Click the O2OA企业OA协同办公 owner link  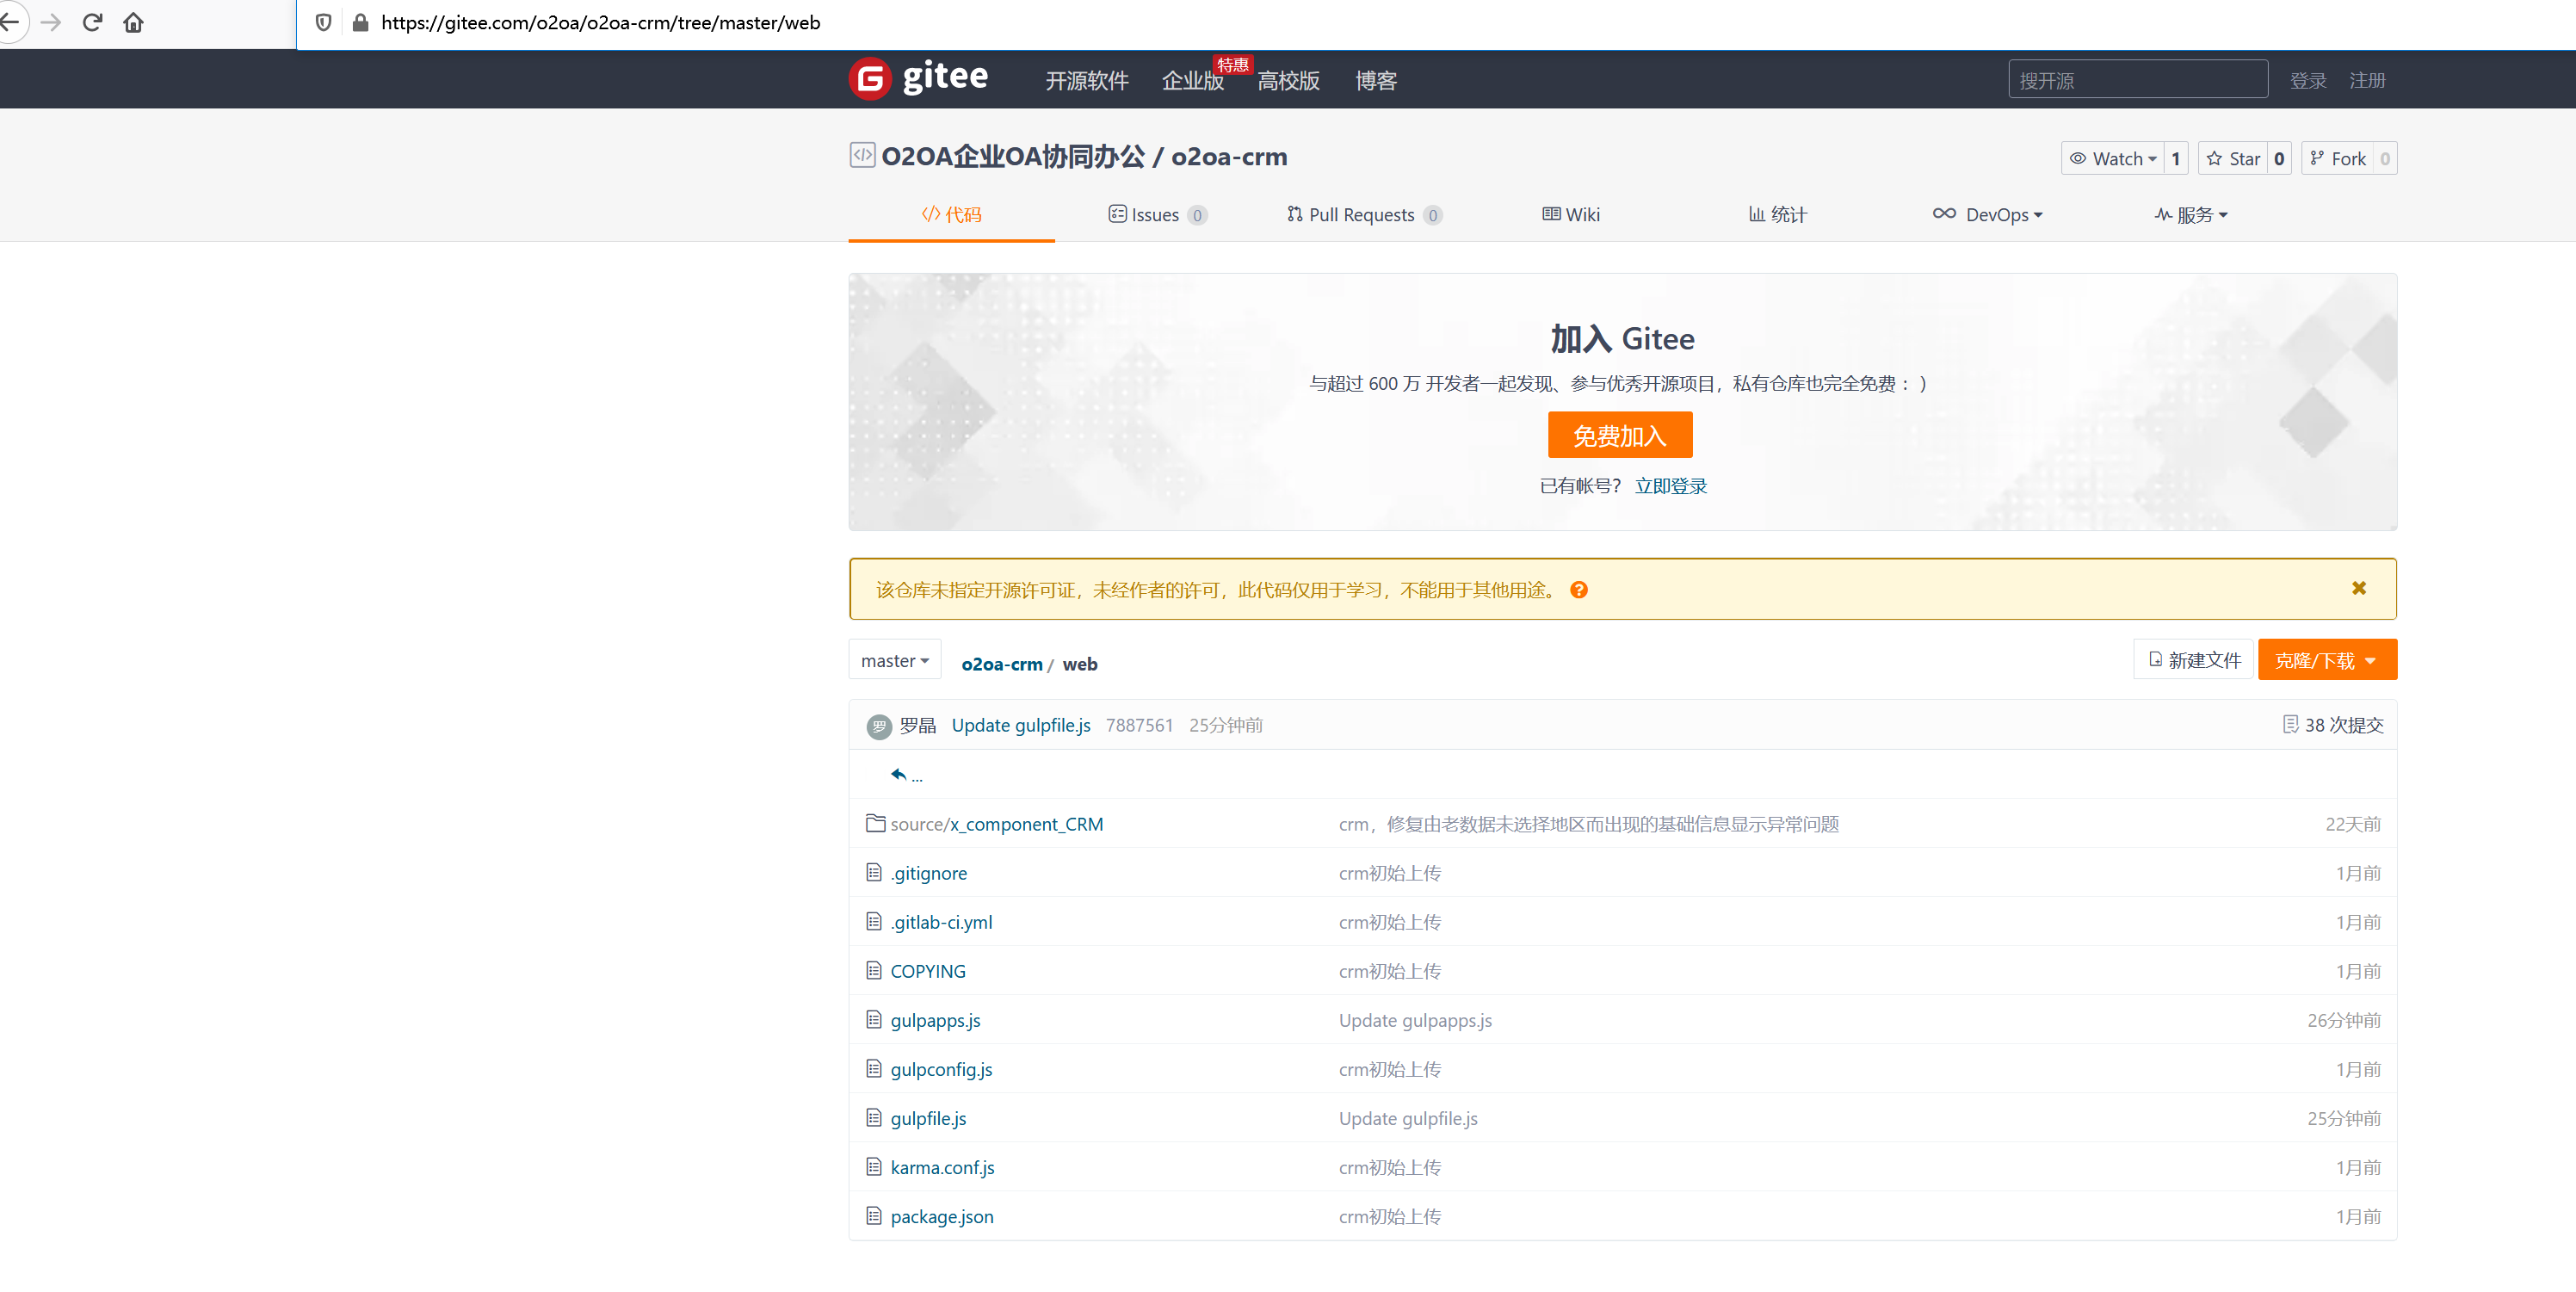[x=1013, y=156]
